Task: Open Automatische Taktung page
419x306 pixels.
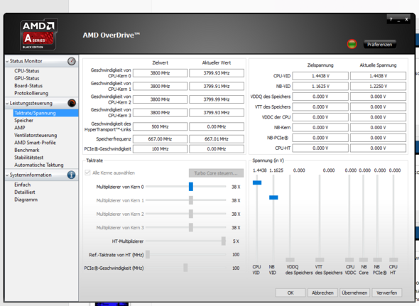Action: point(39,165)
